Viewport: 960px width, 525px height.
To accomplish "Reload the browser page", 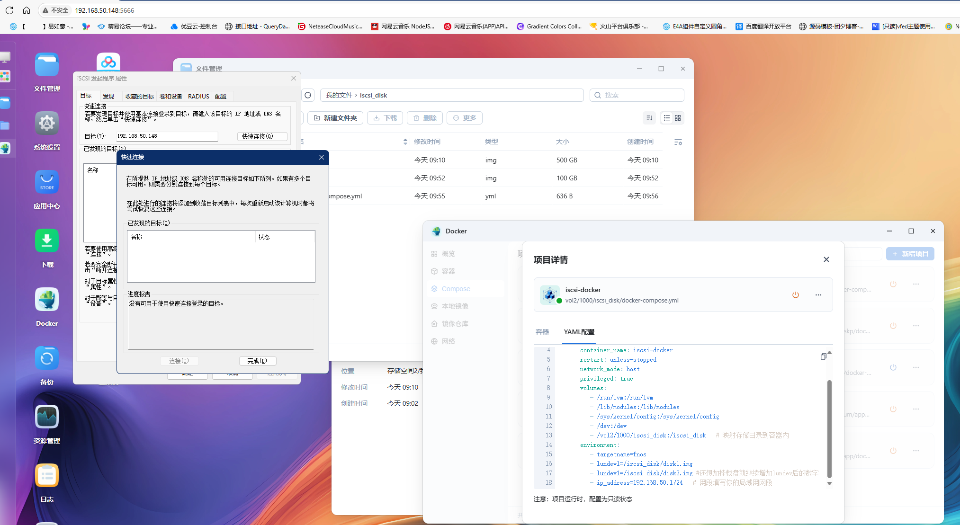I will click(9, 10).
